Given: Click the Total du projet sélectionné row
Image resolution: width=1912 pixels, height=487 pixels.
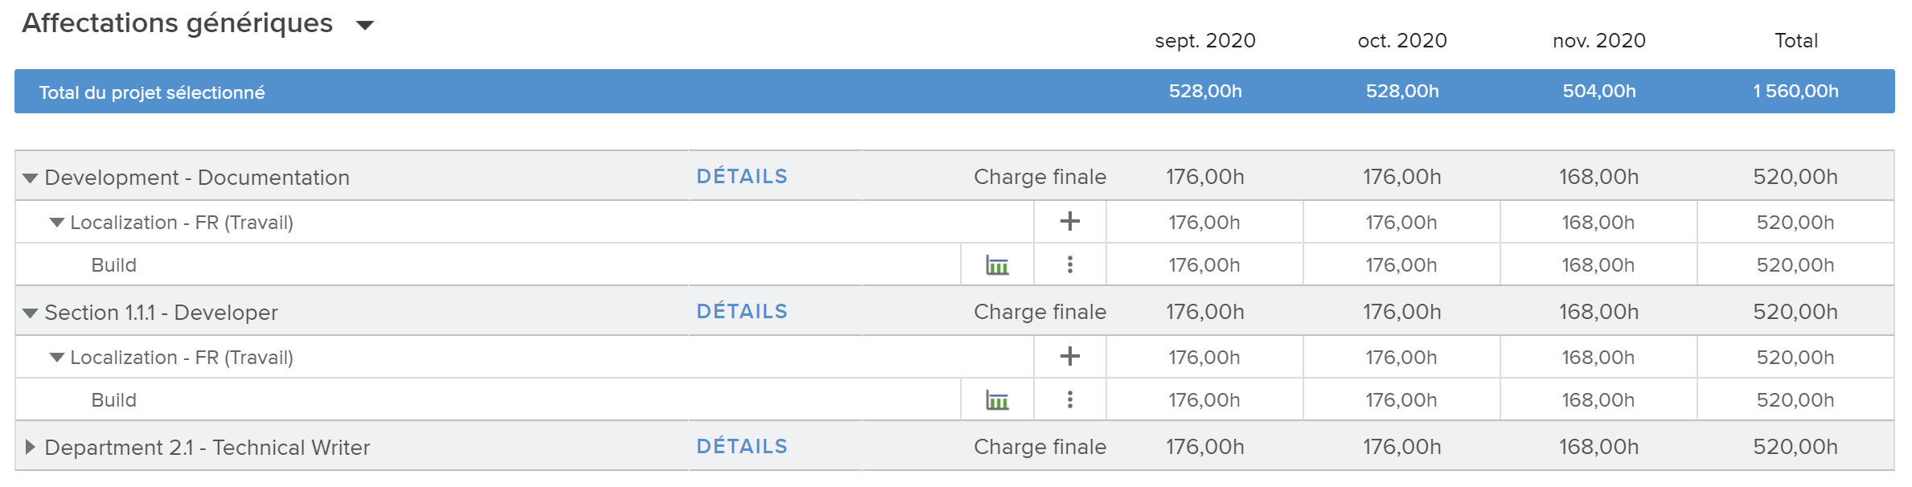Looking at the screenshot, I should pyautogui.click(x=152, y=92).
